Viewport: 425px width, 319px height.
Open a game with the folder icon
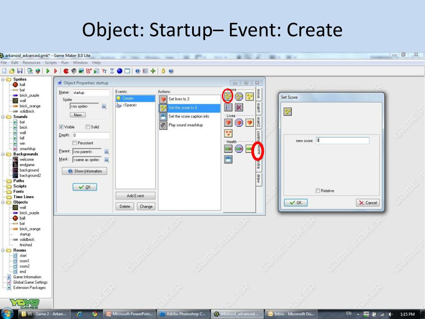[12, 71]
